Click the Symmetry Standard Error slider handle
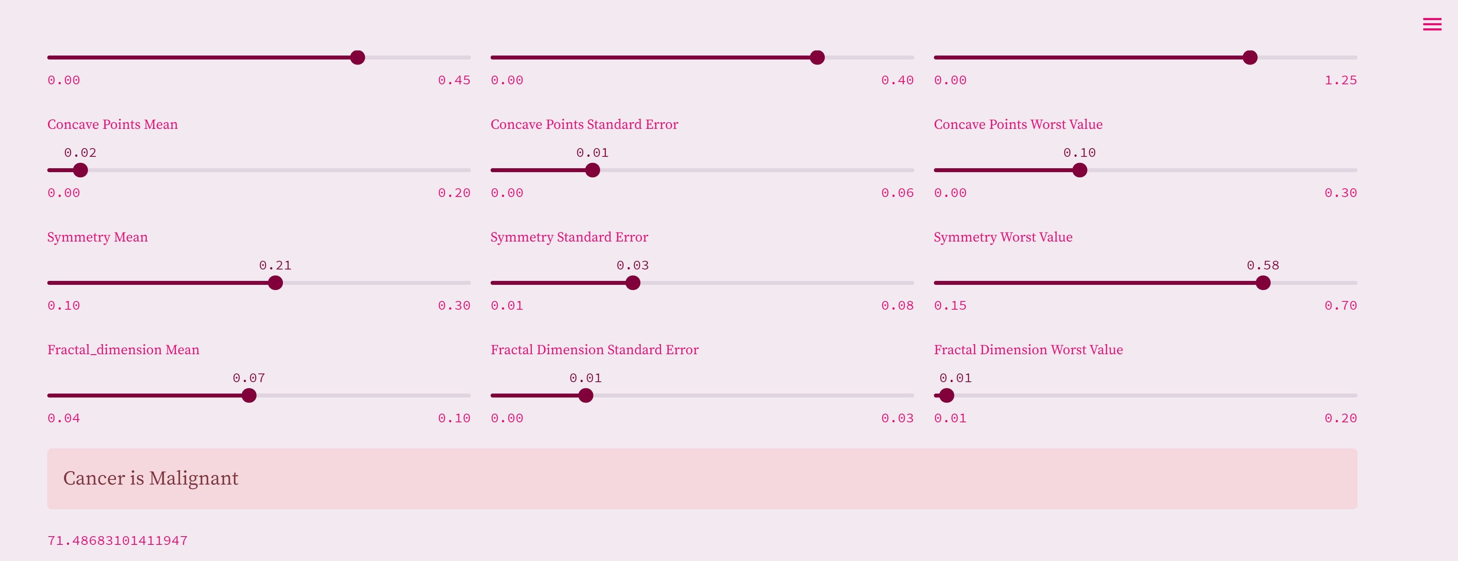 pos(633,282)
